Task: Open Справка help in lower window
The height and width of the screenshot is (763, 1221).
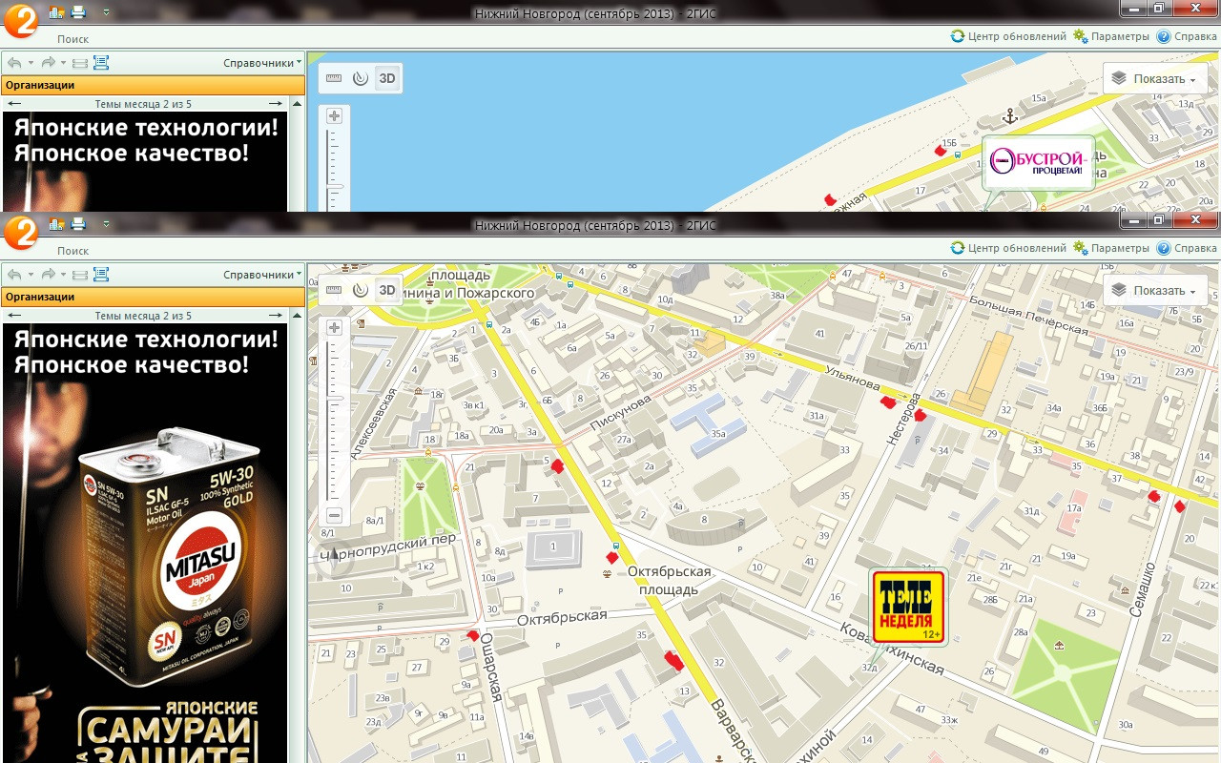Action: pos(1187,248)
